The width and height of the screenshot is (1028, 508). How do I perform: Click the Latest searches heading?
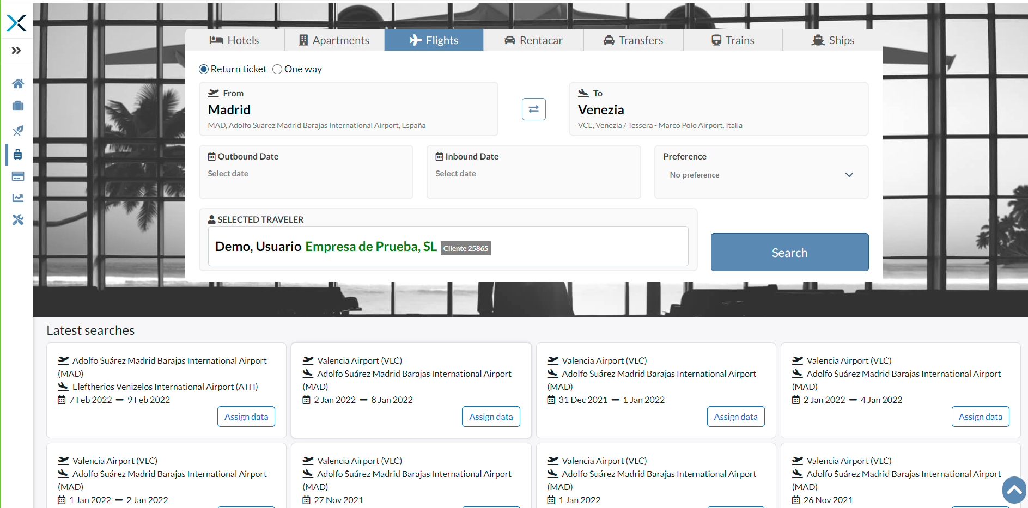(x=90, y=330)
